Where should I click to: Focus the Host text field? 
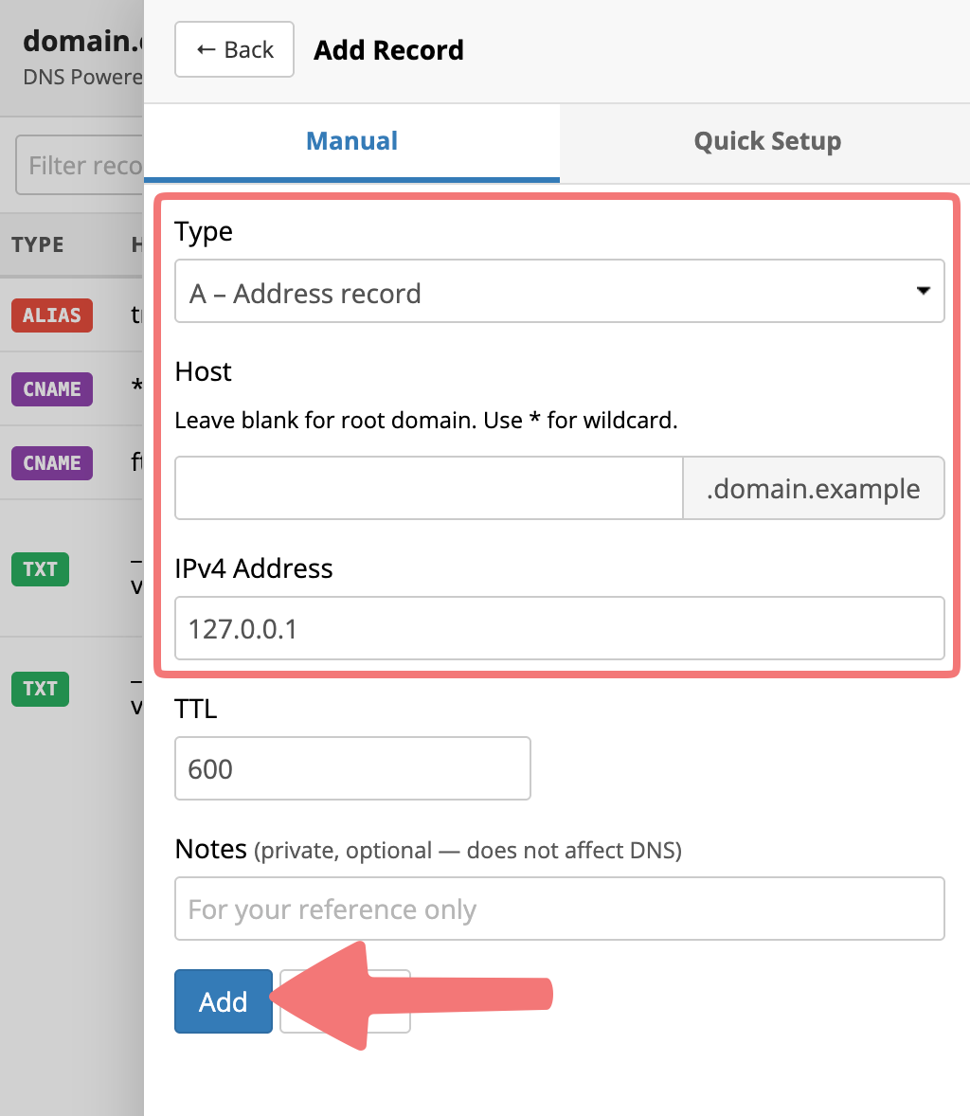[428, 489]
